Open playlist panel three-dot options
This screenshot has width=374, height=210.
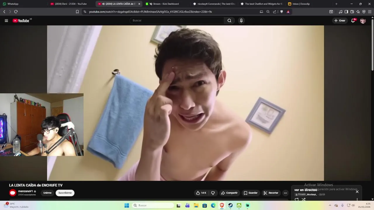click(x=357, y=199)
